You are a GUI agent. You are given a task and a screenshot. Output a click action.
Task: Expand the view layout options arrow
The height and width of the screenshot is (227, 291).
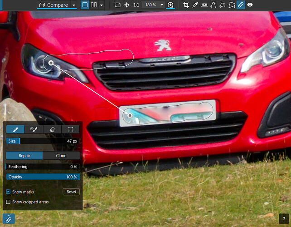102,5
